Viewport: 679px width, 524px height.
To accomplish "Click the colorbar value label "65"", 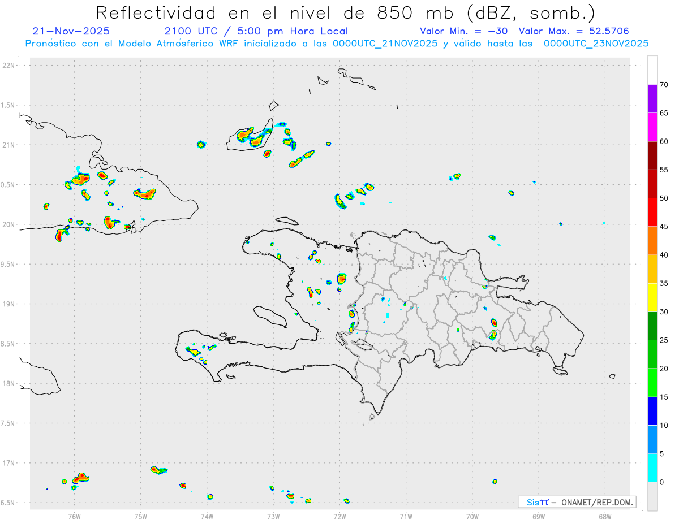I will 664,113.
